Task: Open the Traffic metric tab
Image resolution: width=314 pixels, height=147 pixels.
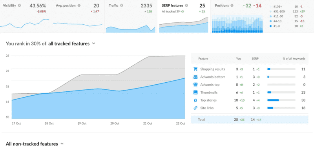Action: point(131,16)
